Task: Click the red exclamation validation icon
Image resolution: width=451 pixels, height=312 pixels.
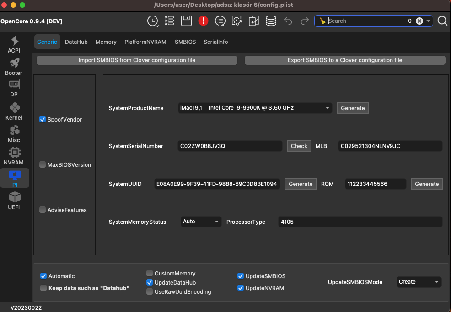Action: [x=203, y=21]
